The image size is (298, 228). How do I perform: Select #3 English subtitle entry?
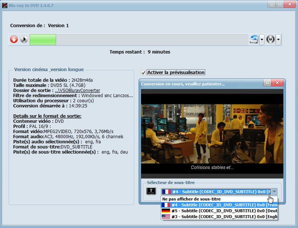tap(219, 217)
